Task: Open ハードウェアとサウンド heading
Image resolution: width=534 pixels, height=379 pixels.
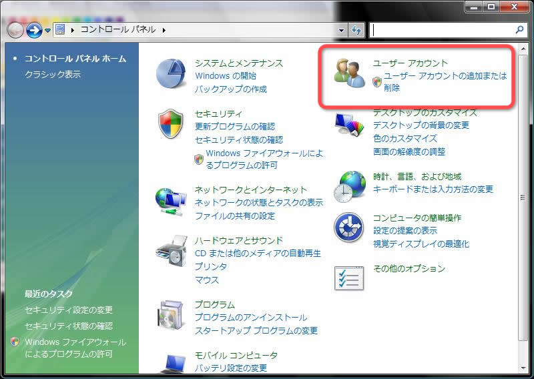Action: pyautogui.click(x=239, y=240)
